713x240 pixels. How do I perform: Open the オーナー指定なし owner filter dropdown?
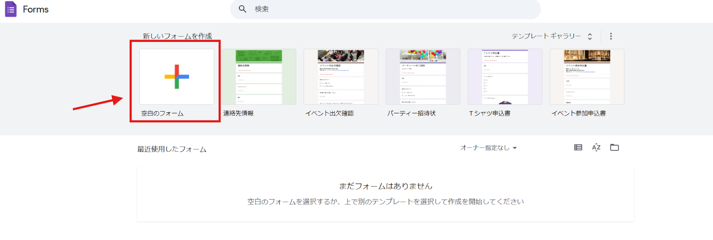(x=488, y=148)
